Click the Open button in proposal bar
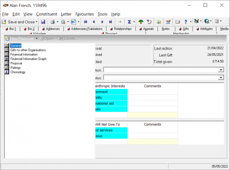Screen dimensions: 230x170 click(46, 38)
